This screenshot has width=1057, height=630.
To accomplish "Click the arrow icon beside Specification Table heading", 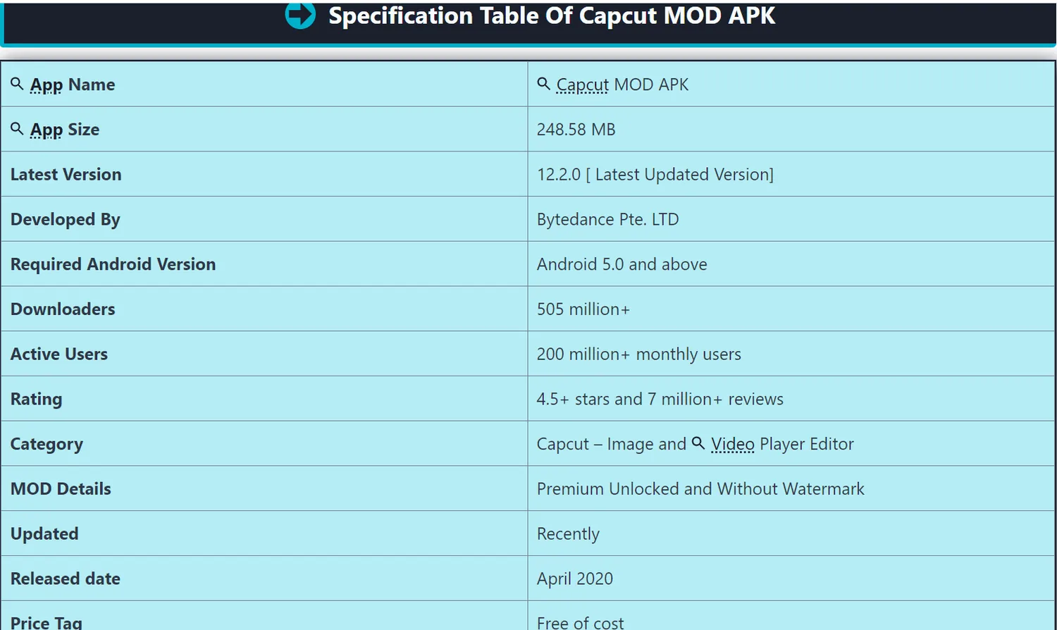I will click(300, 15).
